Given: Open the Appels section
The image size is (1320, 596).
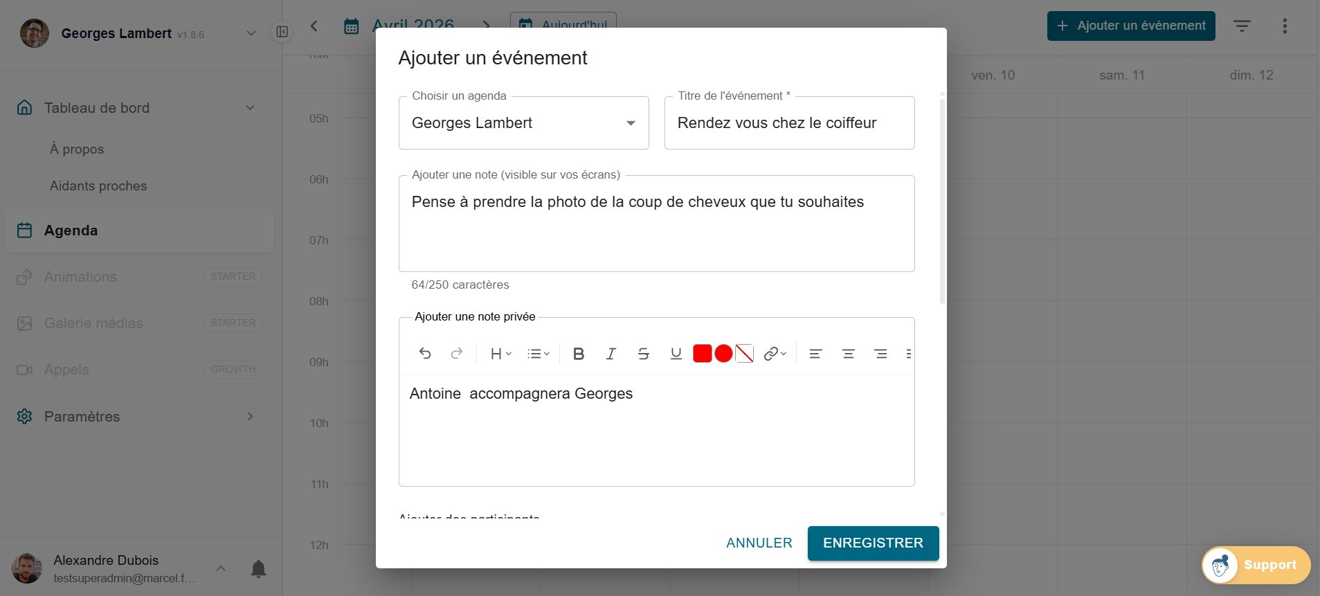Looking at the screenshot, I should (66, 369).
